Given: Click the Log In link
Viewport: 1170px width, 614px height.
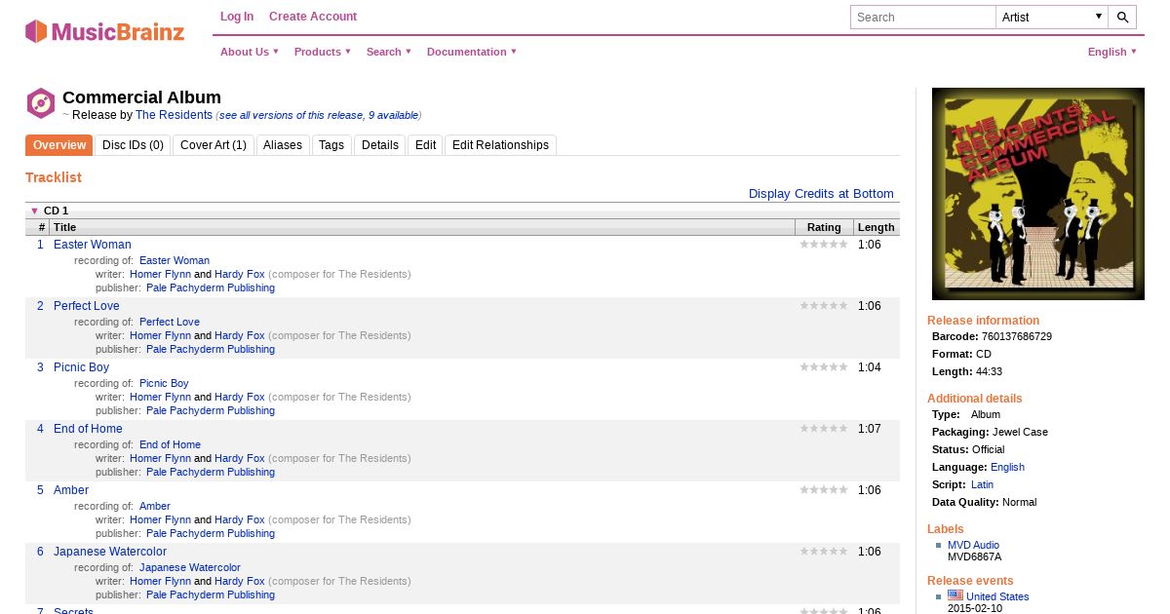Looking at the screenshot, I should click(x=237, y=17).
